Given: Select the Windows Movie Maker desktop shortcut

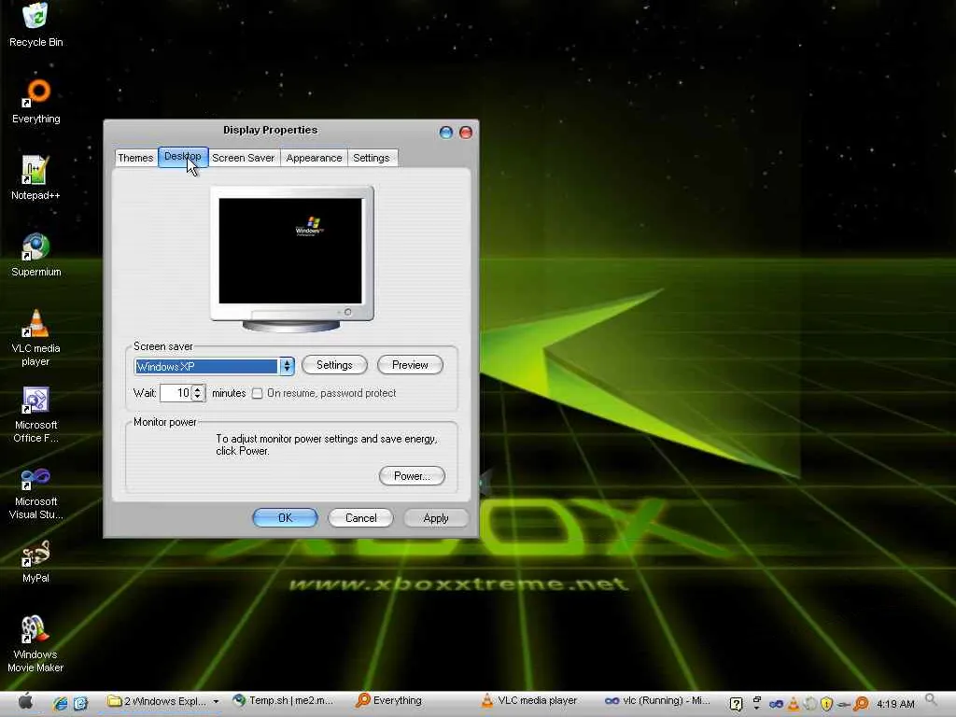Looking at the screenshot, I should [35, 644].
